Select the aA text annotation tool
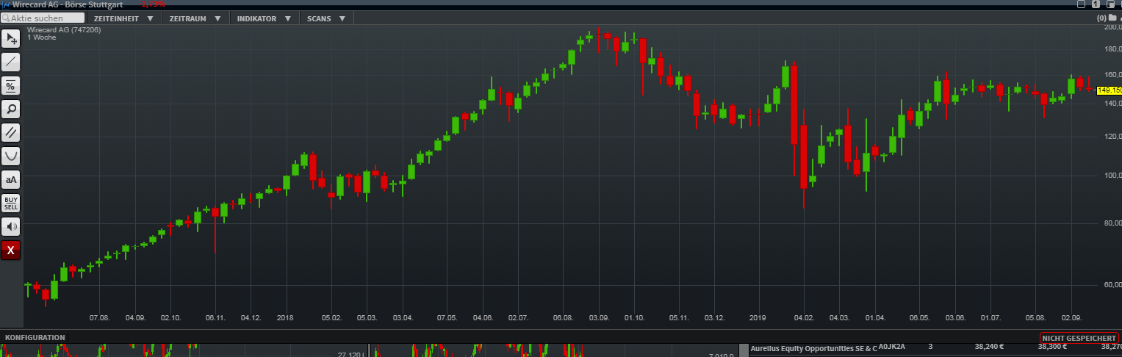 pos(11,180)
